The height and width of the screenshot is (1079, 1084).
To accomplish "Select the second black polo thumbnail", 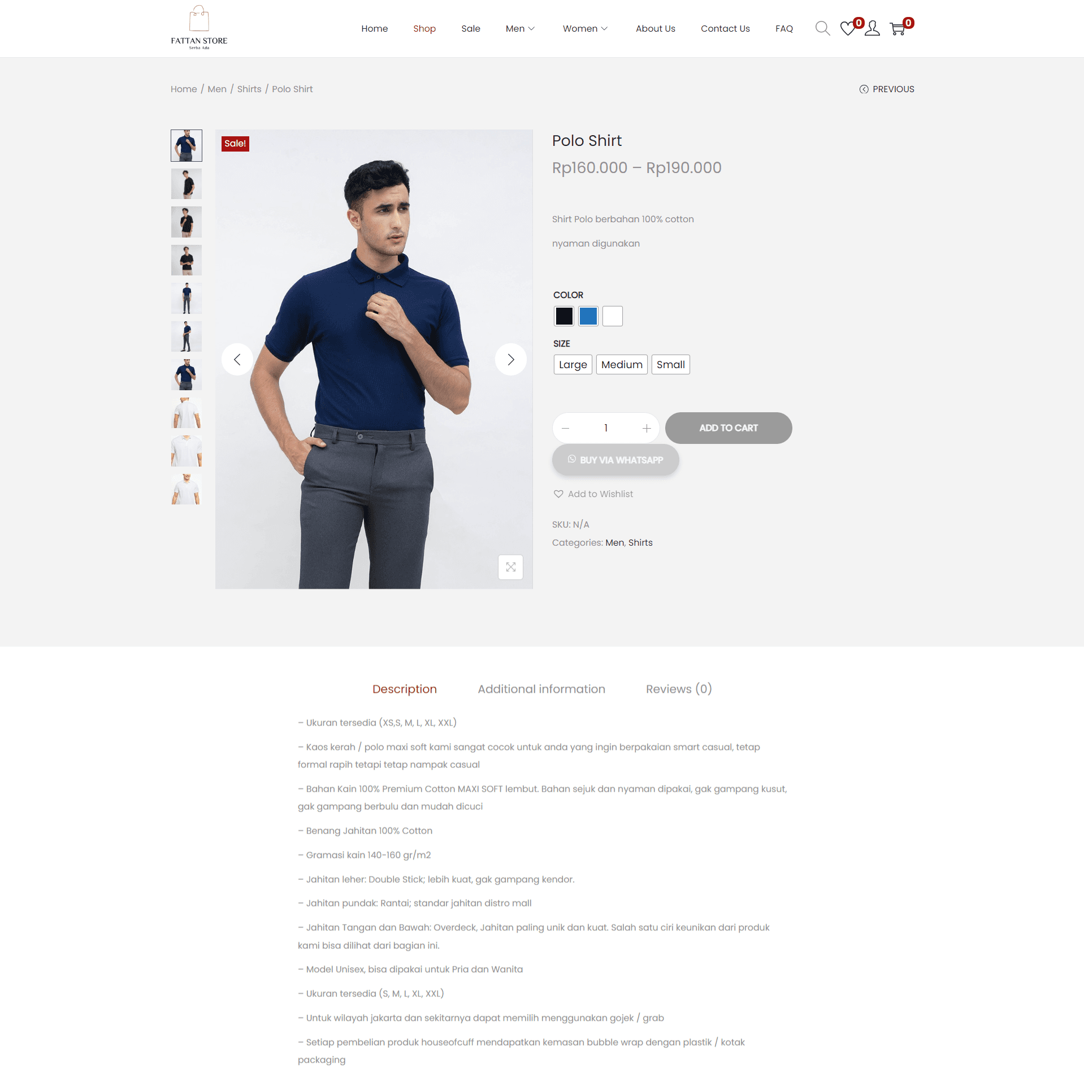I will (x=187, y=222).
